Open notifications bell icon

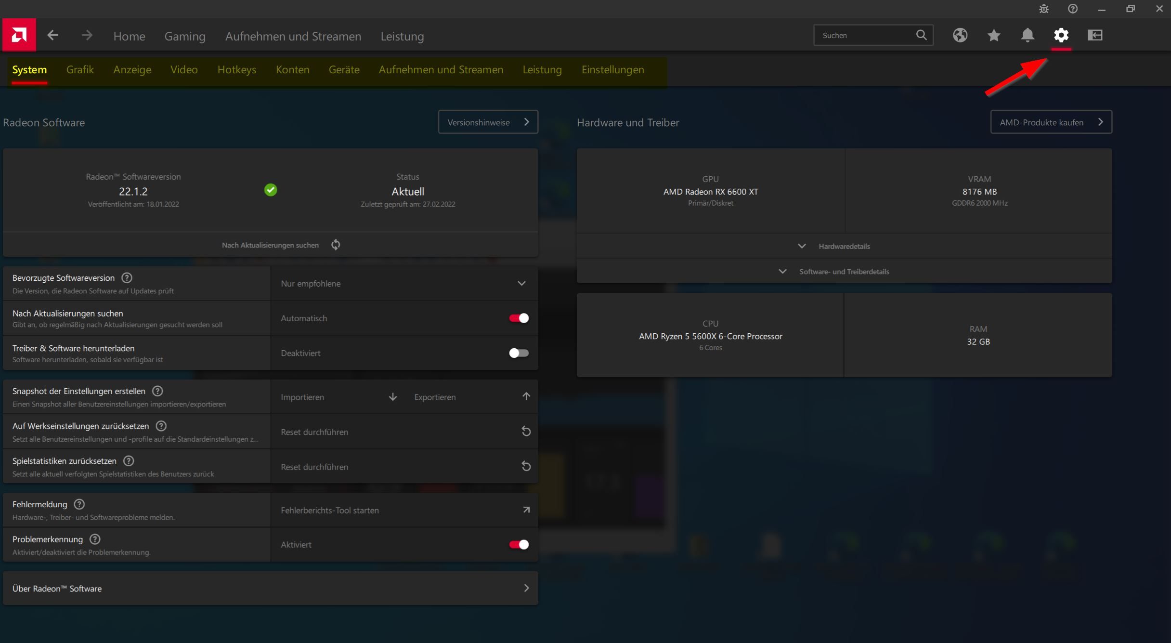point(1027,35)
